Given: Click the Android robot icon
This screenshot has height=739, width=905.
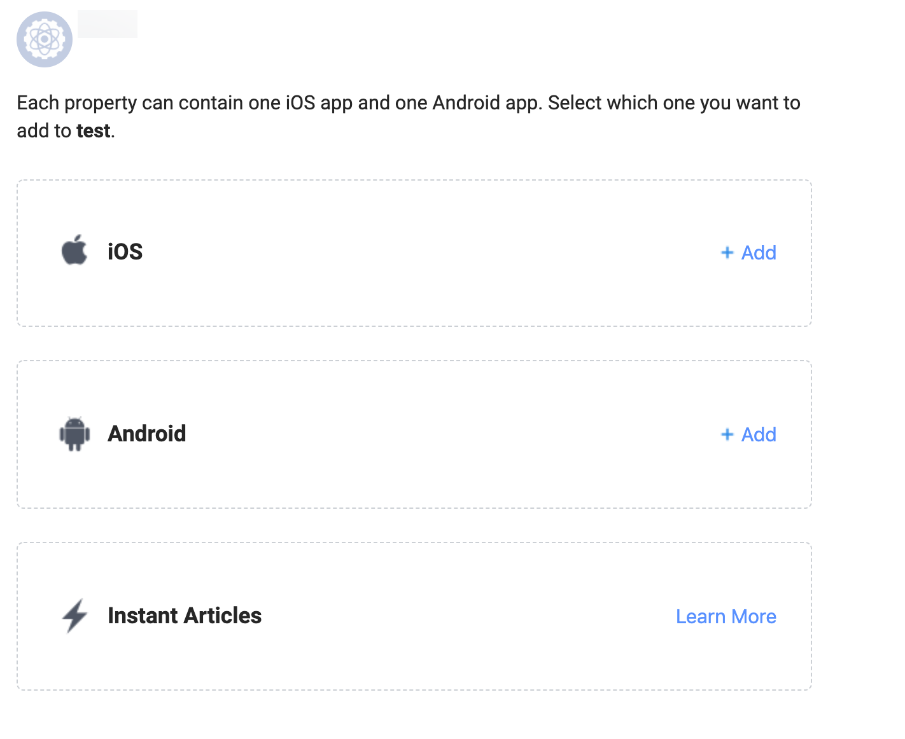Looking at the screenshot, I should coord(74,434).
